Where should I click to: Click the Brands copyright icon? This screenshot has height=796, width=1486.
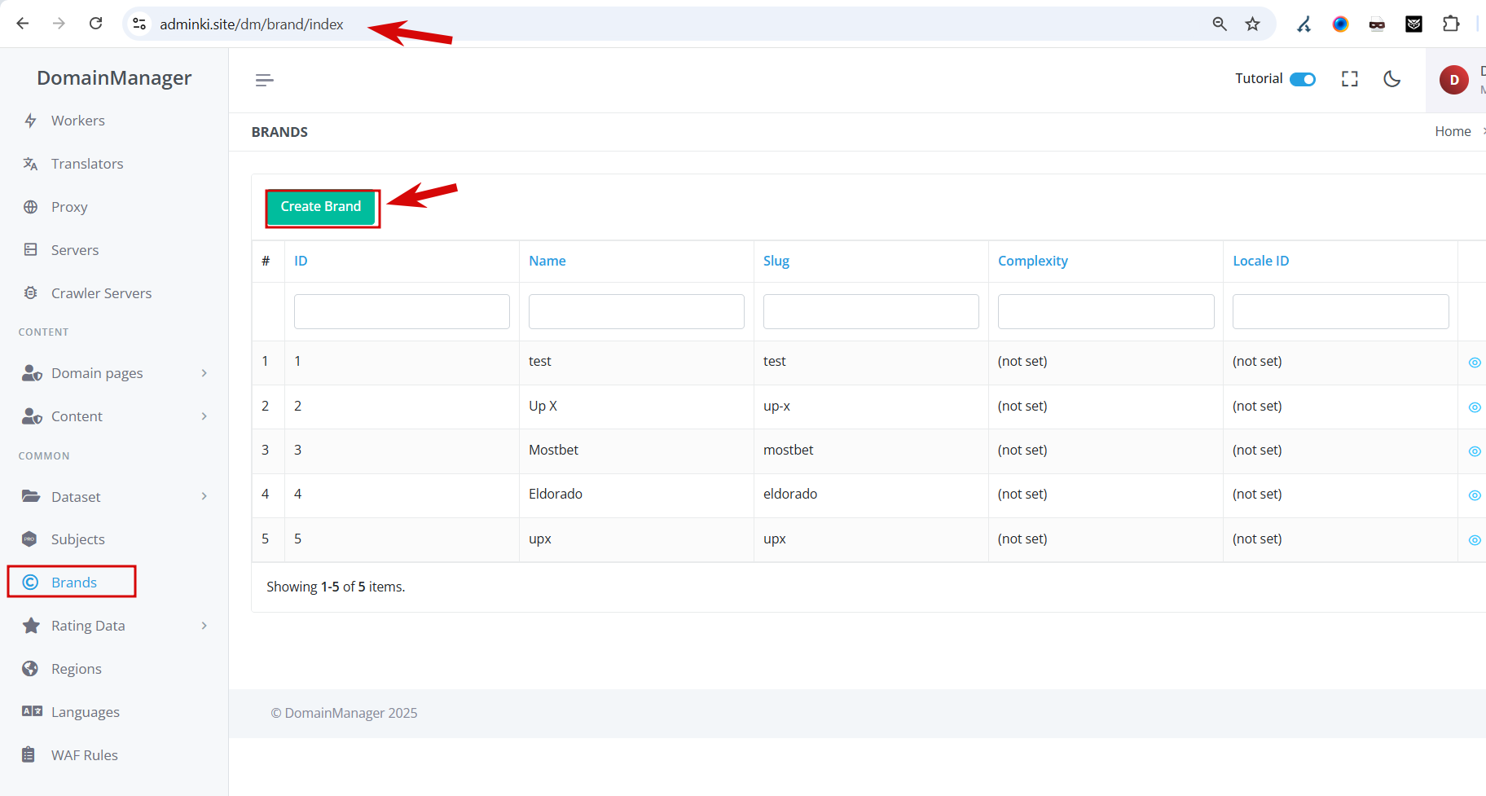pos(31,582)
